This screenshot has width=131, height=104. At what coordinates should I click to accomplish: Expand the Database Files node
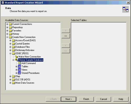click(10, 47)
